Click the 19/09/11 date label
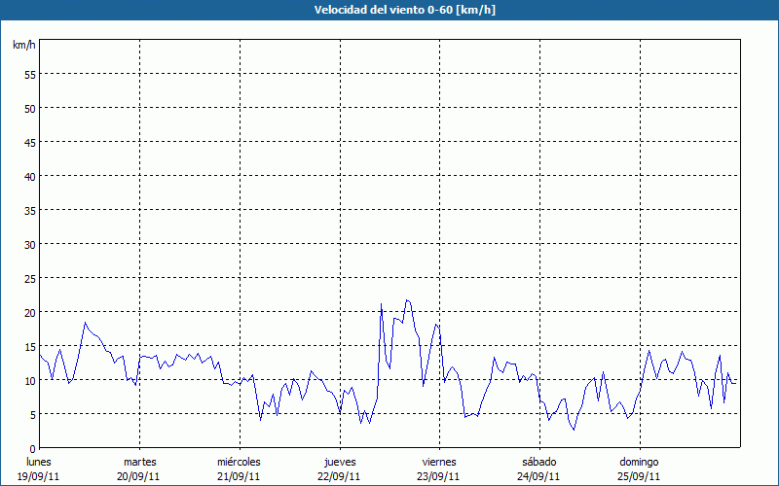The image size is (779, 486). pos(38,476)
